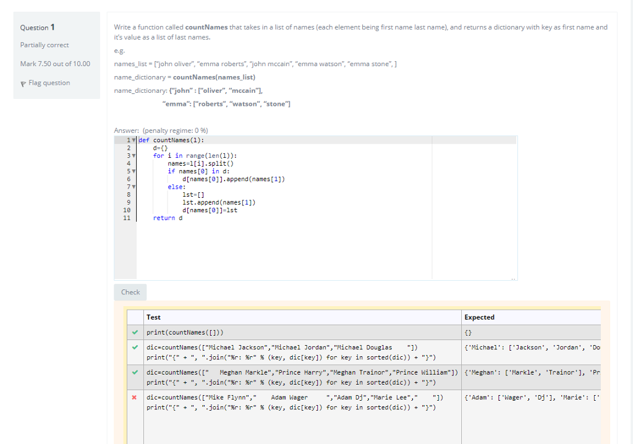Viewport: 633px width, 444px height.
Task: Click the green check on the empty-list test
Action: [x=135, y=332]
